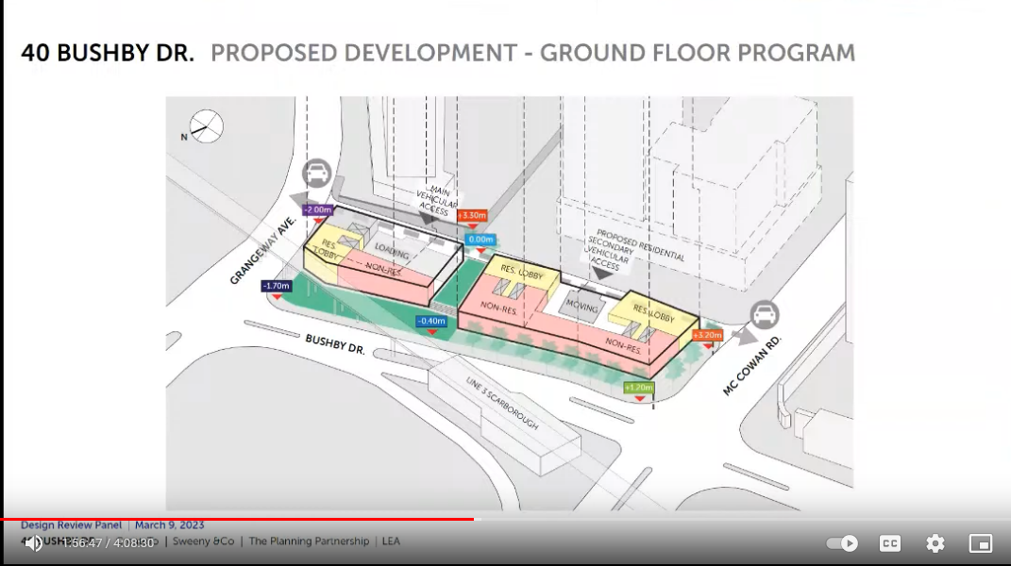Click the orange +3.20m elevation tag

(x=707, y=335)
